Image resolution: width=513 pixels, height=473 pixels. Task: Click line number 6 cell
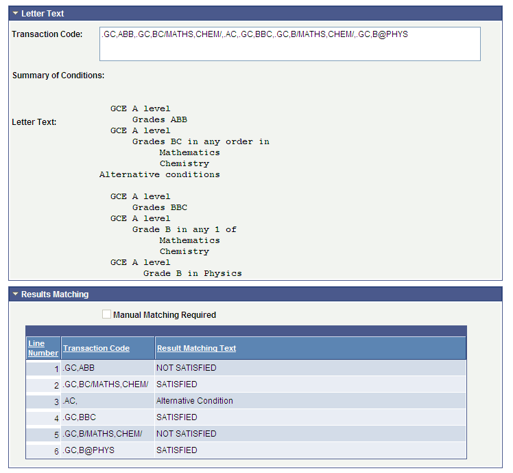pos(43,450)
